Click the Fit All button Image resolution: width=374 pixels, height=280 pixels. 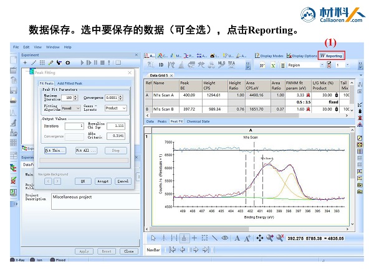click(x=86, y=151)
